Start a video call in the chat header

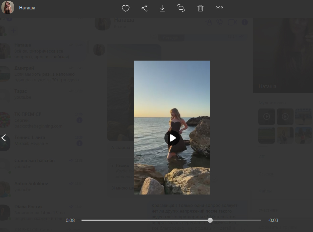tap(232, 22)
